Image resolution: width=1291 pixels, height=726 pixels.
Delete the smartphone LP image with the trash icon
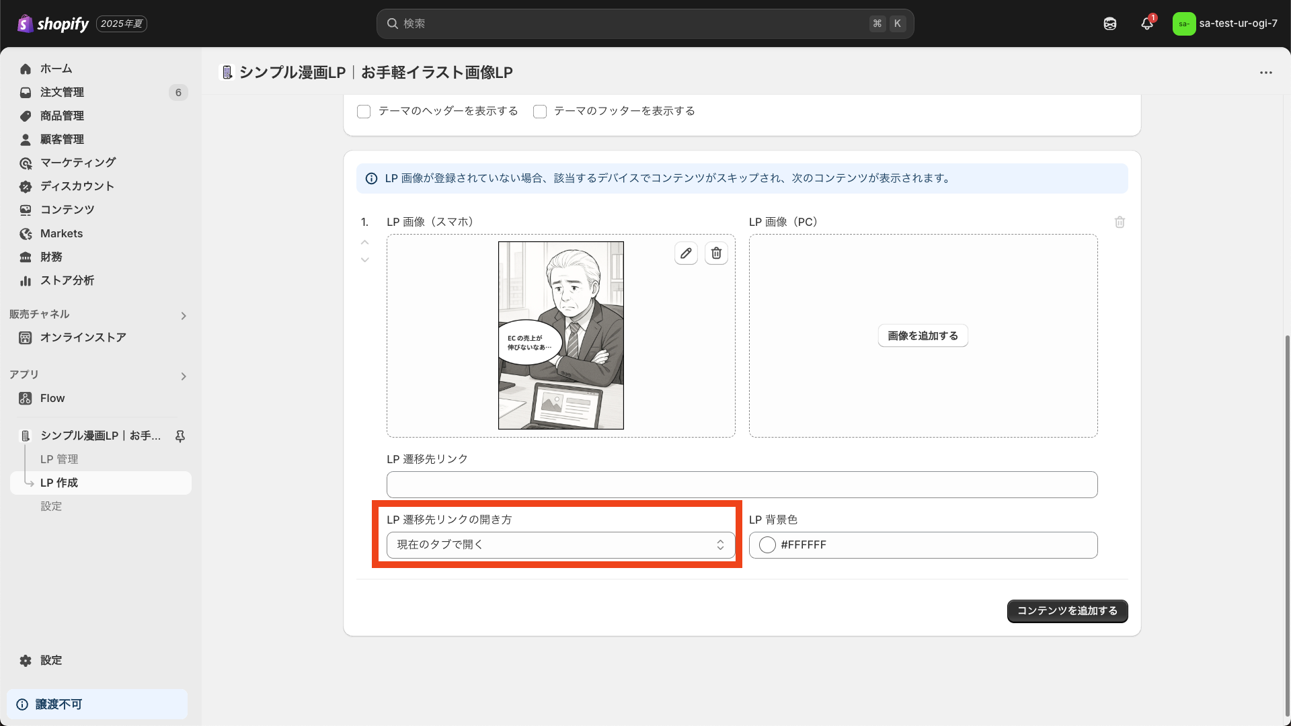point(716,253)
